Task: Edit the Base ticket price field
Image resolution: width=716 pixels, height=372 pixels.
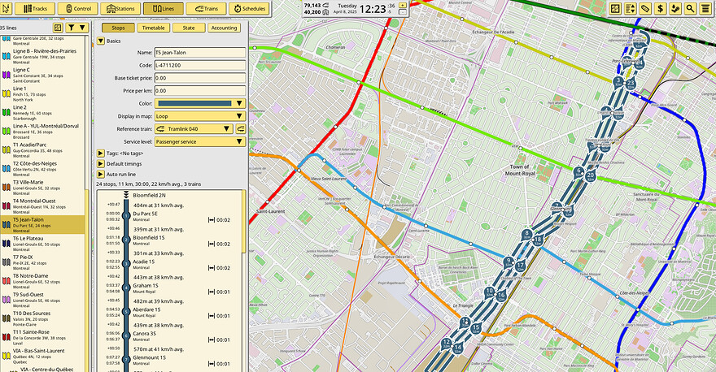Action: pos(200,78)
